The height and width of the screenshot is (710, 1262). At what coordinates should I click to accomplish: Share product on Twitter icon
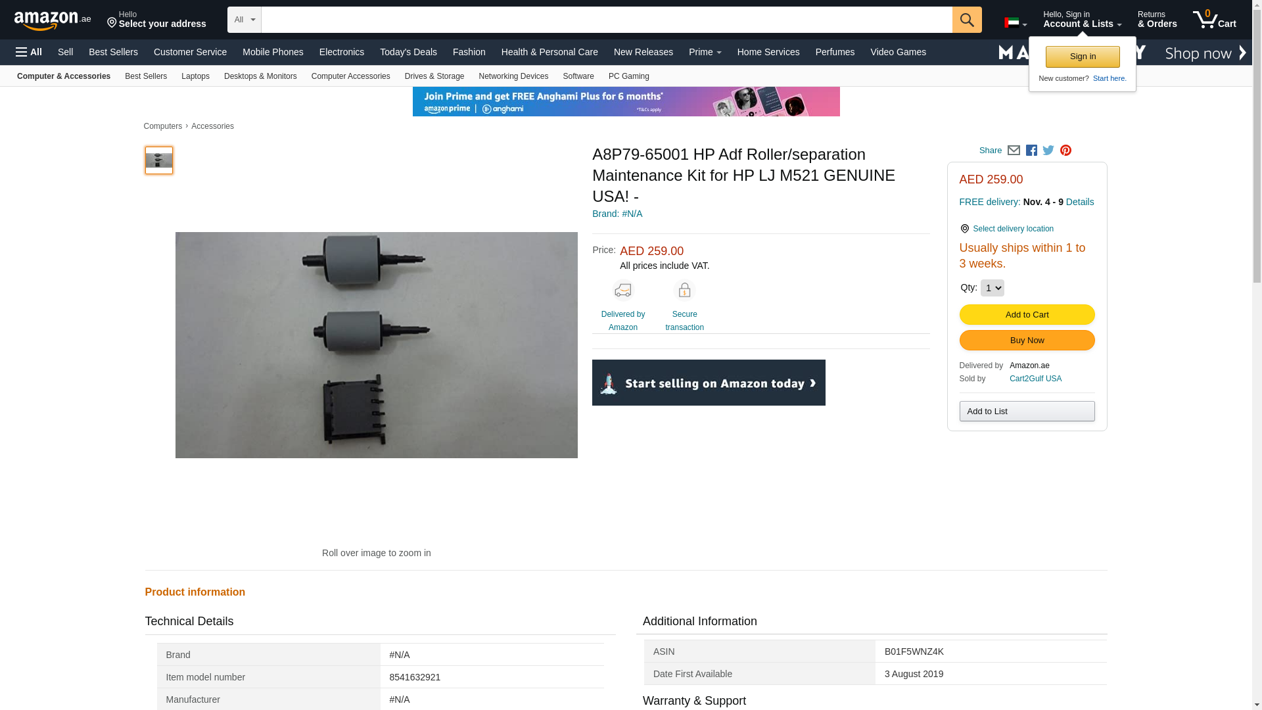pyautogui.click(x=1048, y=151)
